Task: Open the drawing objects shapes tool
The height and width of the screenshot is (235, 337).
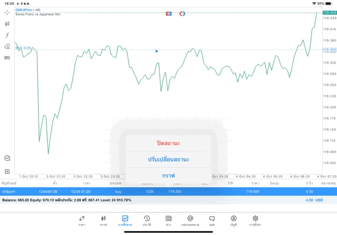Action: coord(7,46)
